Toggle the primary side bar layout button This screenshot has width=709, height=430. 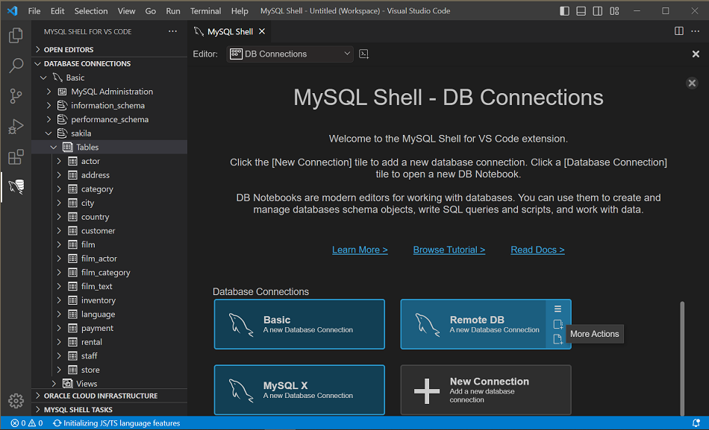click(565, 11)
